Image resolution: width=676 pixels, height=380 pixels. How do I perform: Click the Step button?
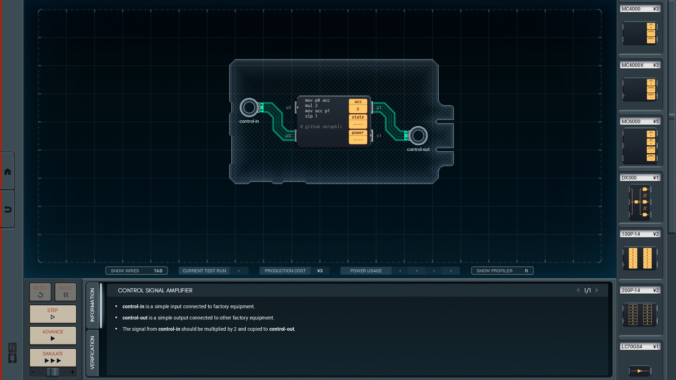53,314
